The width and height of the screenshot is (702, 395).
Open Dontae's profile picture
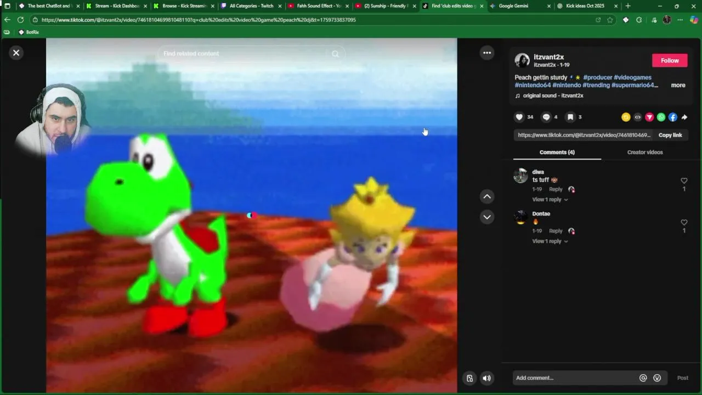(x=520, y=217)
